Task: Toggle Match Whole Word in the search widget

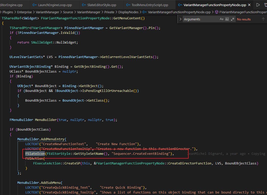Action: click(227, 19)
